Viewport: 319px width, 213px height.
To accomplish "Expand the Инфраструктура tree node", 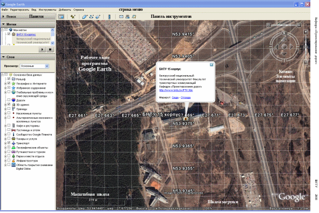I will tap(6, 161).
